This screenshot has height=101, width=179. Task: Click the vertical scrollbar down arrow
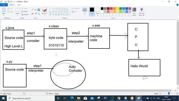click(x=178, y=88)
